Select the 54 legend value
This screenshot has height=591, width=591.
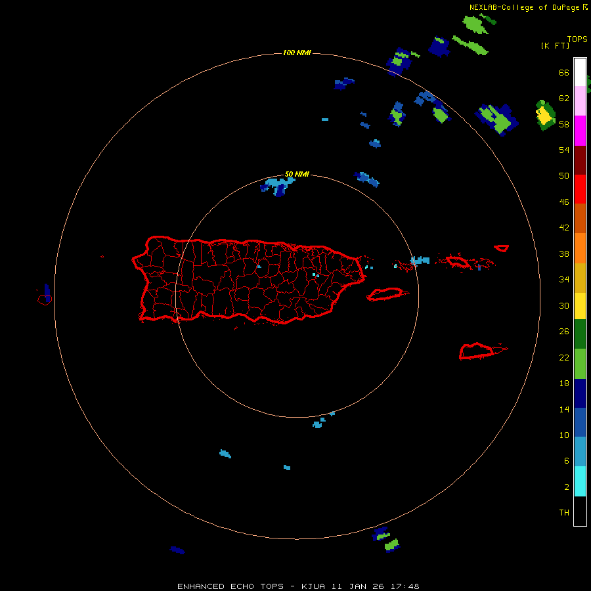(x=564, y=150)
